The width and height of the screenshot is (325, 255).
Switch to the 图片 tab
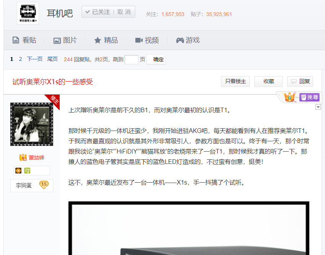pos(65,40)
